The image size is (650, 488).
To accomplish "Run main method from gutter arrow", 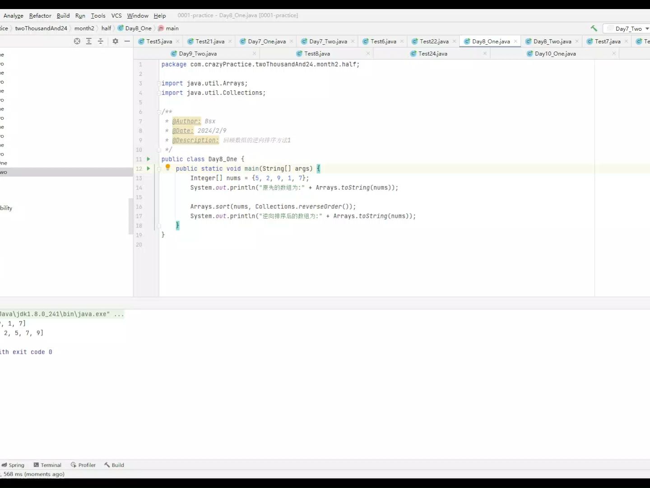I will 149,169.
